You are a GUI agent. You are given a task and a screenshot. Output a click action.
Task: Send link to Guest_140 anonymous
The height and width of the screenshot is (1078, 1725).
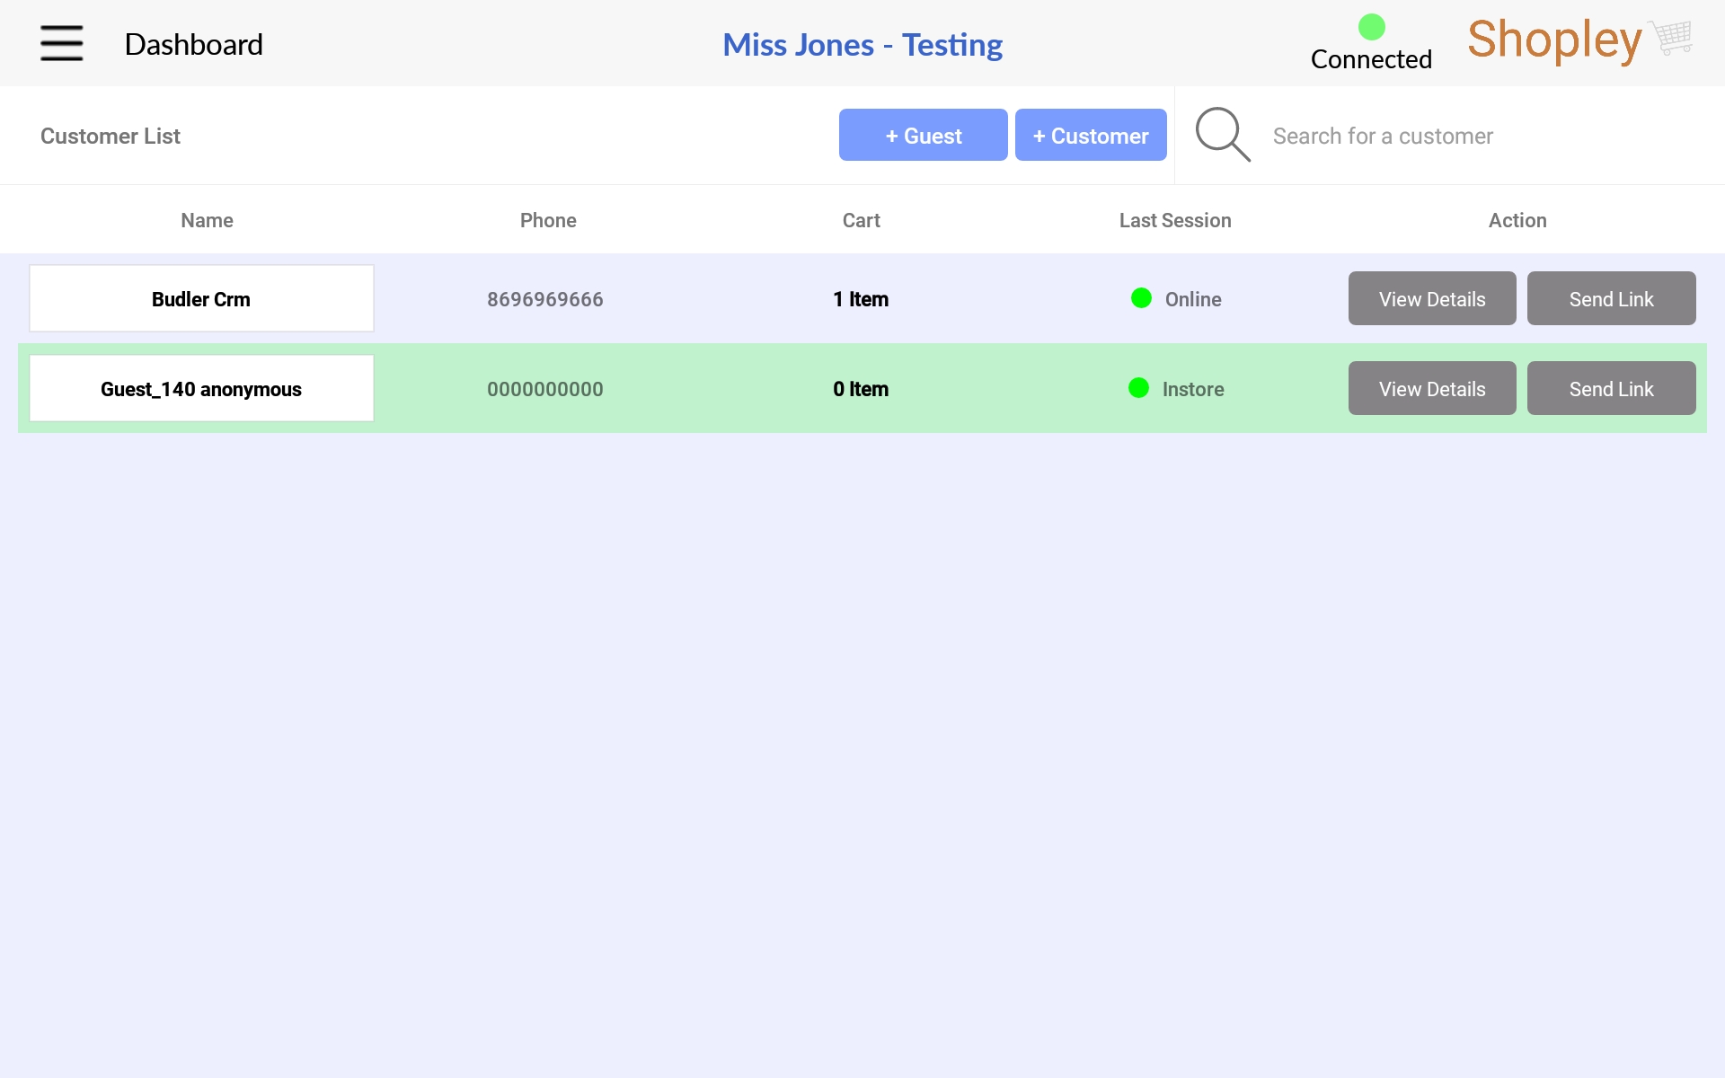click(1611, 389)
